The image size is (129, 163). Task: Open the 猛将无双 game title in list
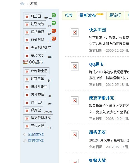point(98,132)
